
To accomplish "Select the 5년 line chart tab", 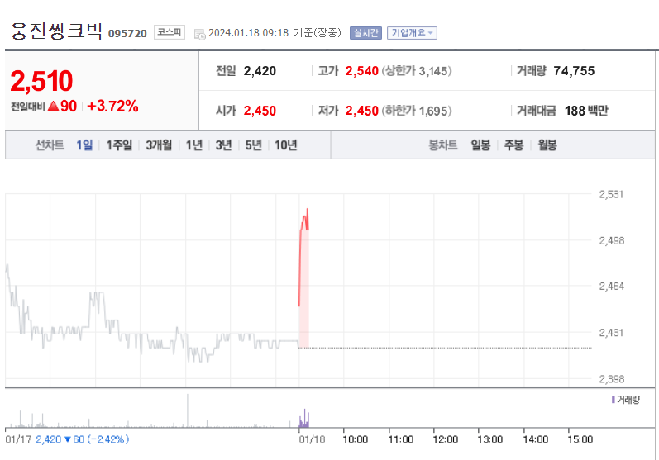I will pos(253,145).
